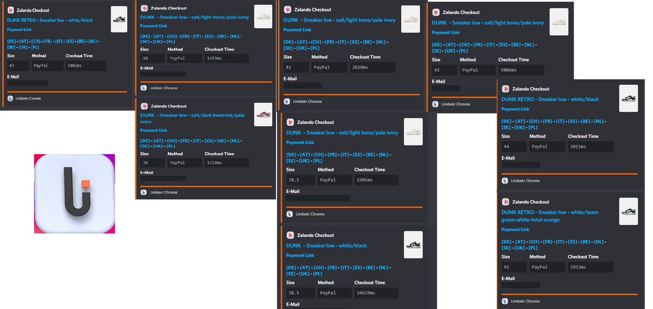The width and height of the screenshot is (653, 309).
Task: Click Zalando icon in the 2402ms checkout card
Action: (10, 11)
